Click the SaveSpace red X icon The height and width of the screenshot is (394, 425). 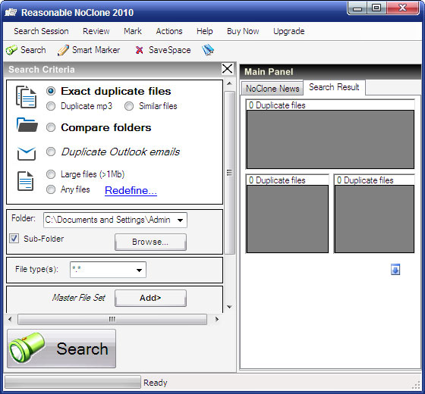pos(139,50)
